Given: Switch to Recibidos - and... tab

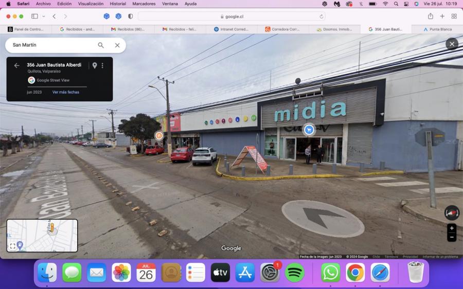Looking at the screenshot, I should tap(77, 29).
